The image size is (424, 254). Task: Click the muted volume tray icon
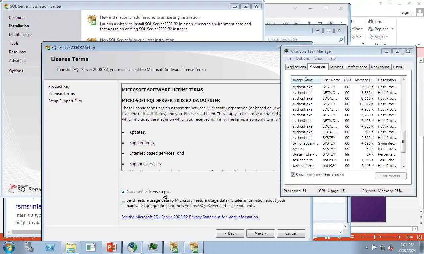[391, 247]
